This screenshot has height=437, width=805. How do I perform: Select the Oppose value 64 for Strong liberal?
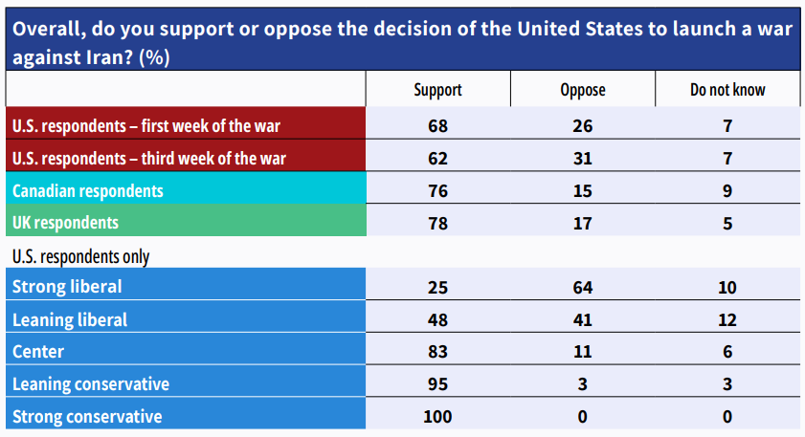pos(582,287)
